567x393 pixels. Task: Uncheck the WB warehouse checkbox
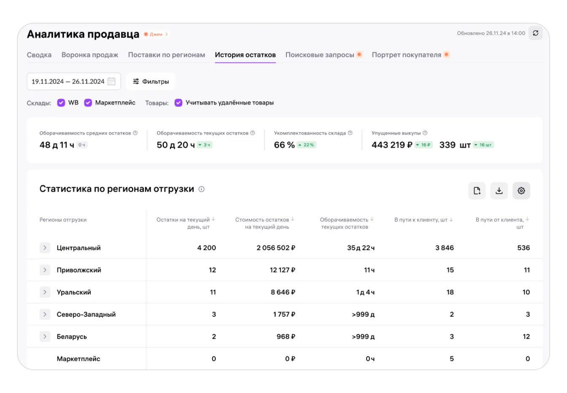point(61,103)
